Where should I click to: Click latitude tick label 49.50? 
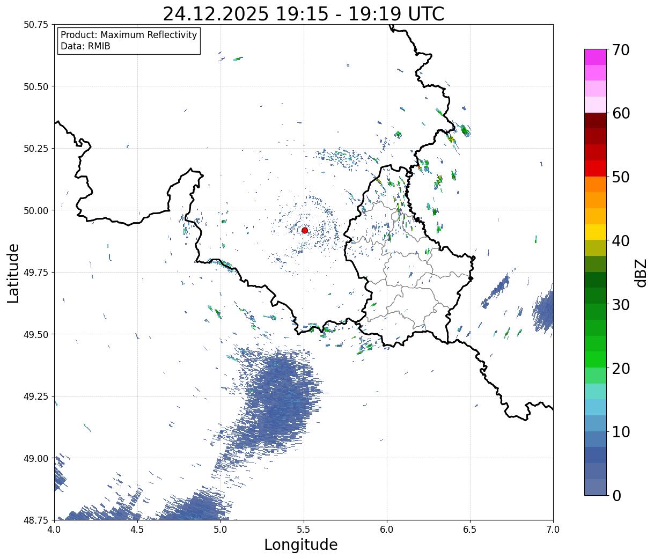click(36, 334)
